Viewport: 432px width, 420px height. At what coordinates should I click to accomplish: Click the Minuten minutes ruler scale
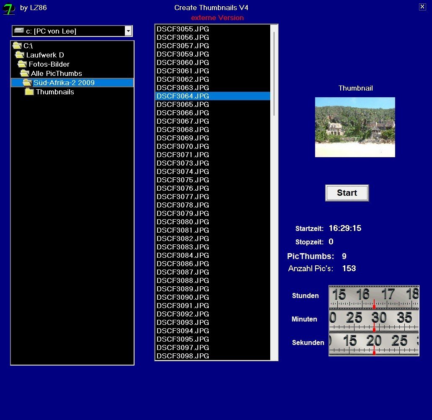374,321
